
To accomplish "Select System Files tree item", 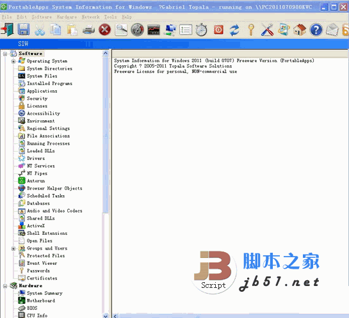I will click(42, 76).
